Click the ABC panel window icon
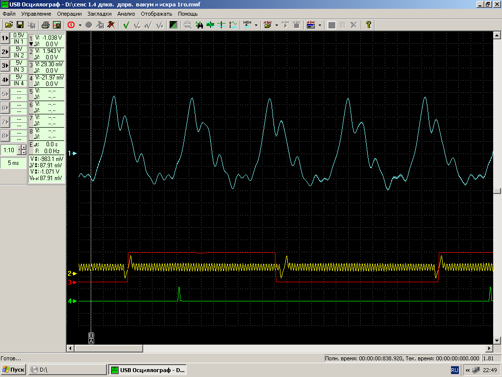The image size is (502, 377). click(x=311, y=25)
